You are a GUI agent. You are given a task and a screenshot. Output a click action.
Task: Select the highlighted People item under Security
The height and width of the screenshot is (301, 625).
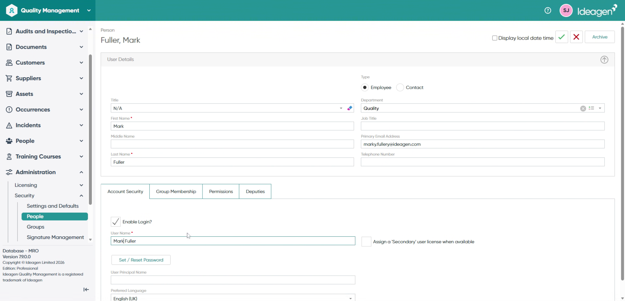(55, 217)
